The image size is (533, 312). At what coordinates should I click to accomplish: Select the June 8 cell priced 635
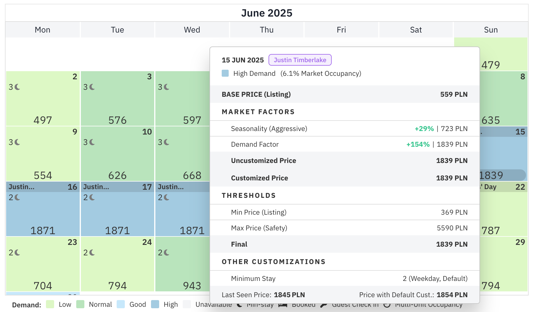pyautogui.click(x=504, y=98)
